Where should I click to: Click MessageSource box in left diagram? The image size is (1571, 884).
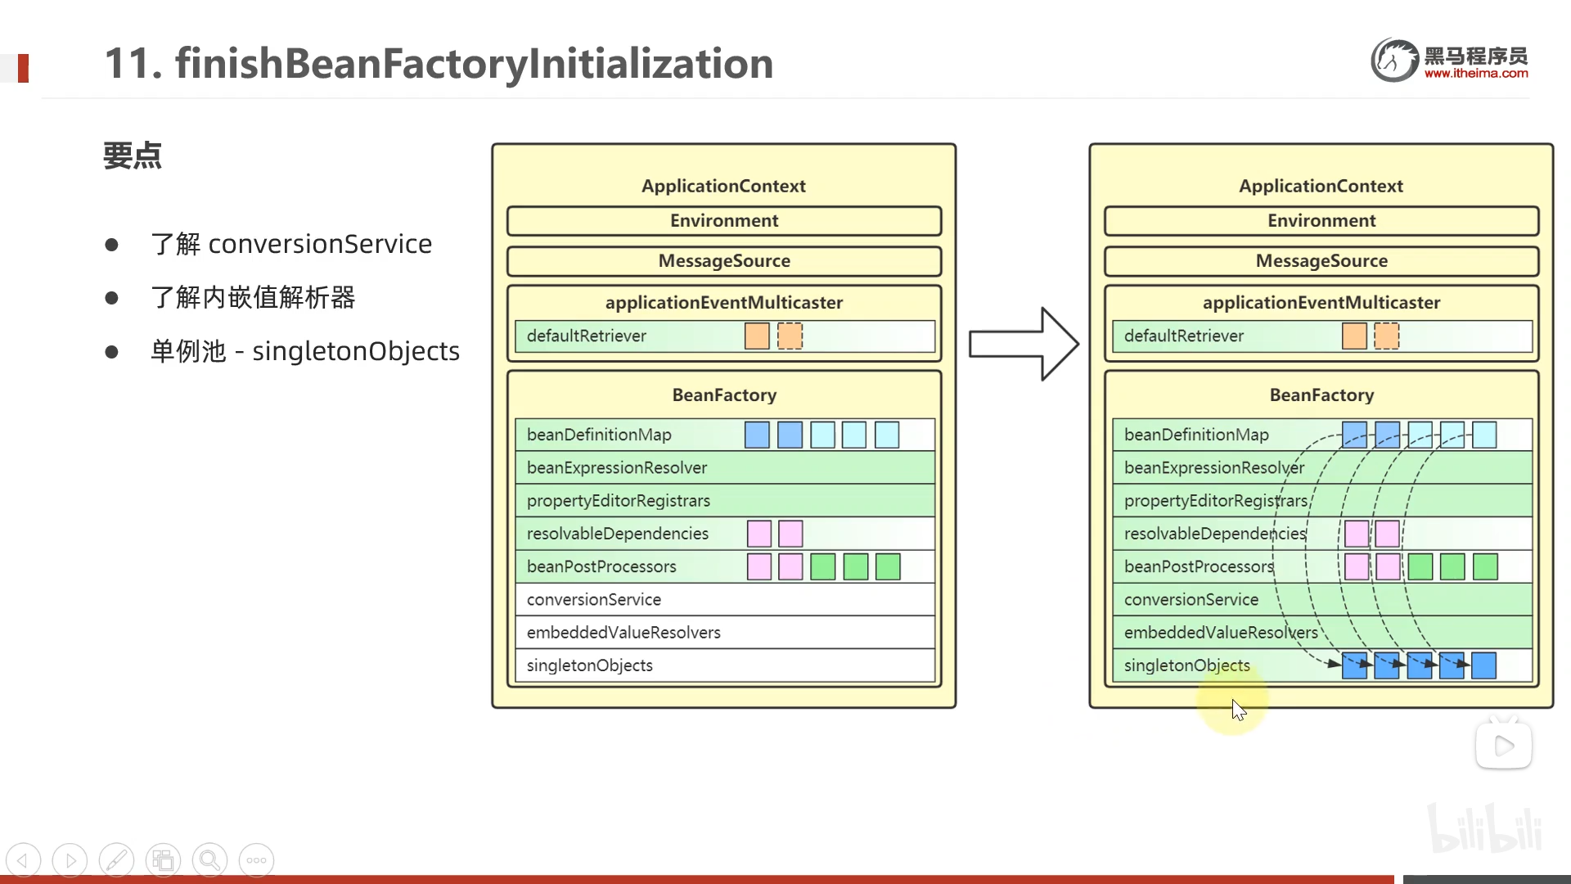[724, 261]
